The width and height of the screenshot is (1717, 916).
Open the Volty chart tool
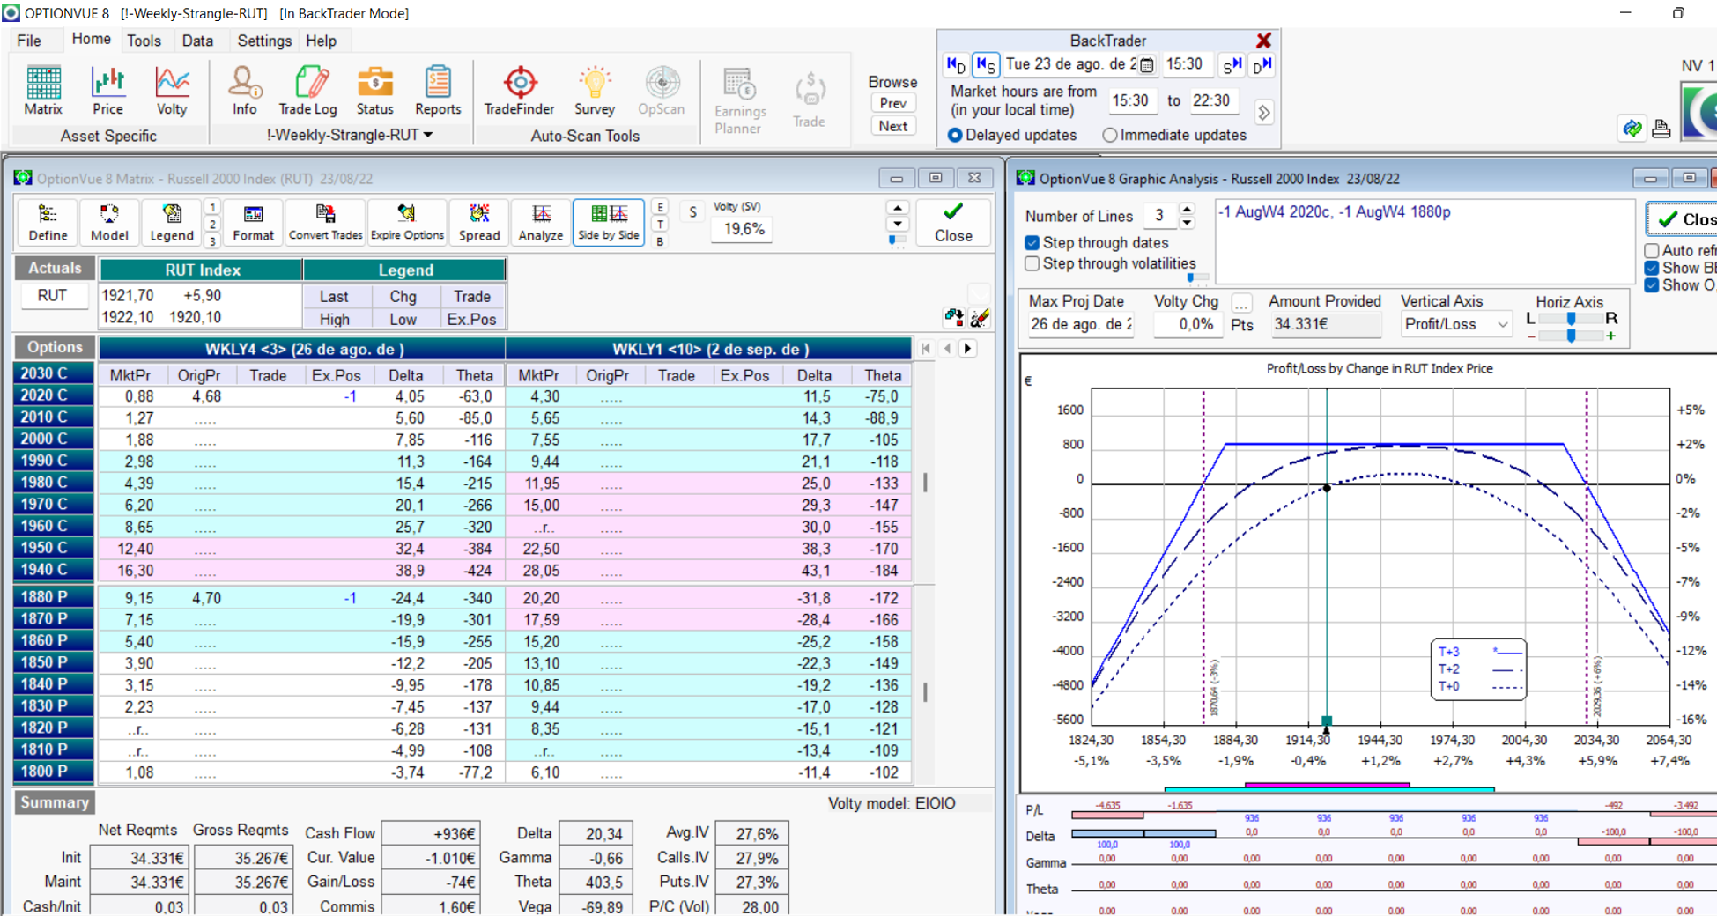point(172,91)
